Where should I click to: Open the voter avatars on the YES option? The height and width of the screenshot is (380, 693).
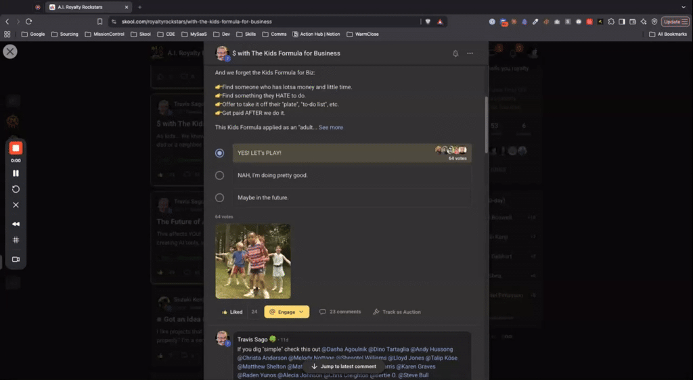pos(451,150)
